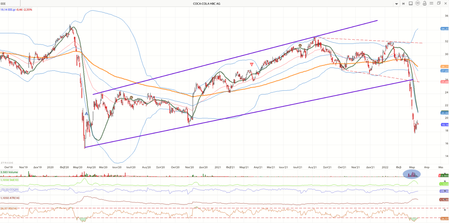Viewport: 449px width, 223px height.
Task: Click the brown circular event marker near Ιουλ'21
Action: (300, 45)
